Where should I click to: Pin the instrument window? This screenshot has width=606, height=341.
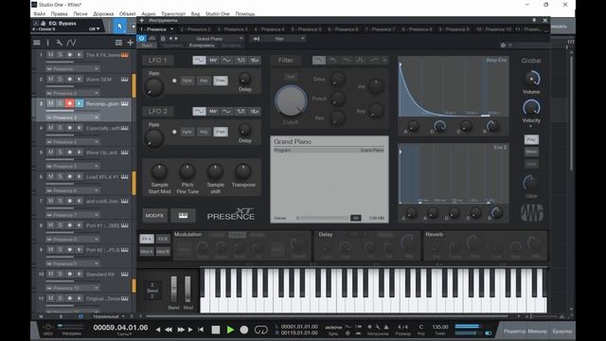pos(534,20)
